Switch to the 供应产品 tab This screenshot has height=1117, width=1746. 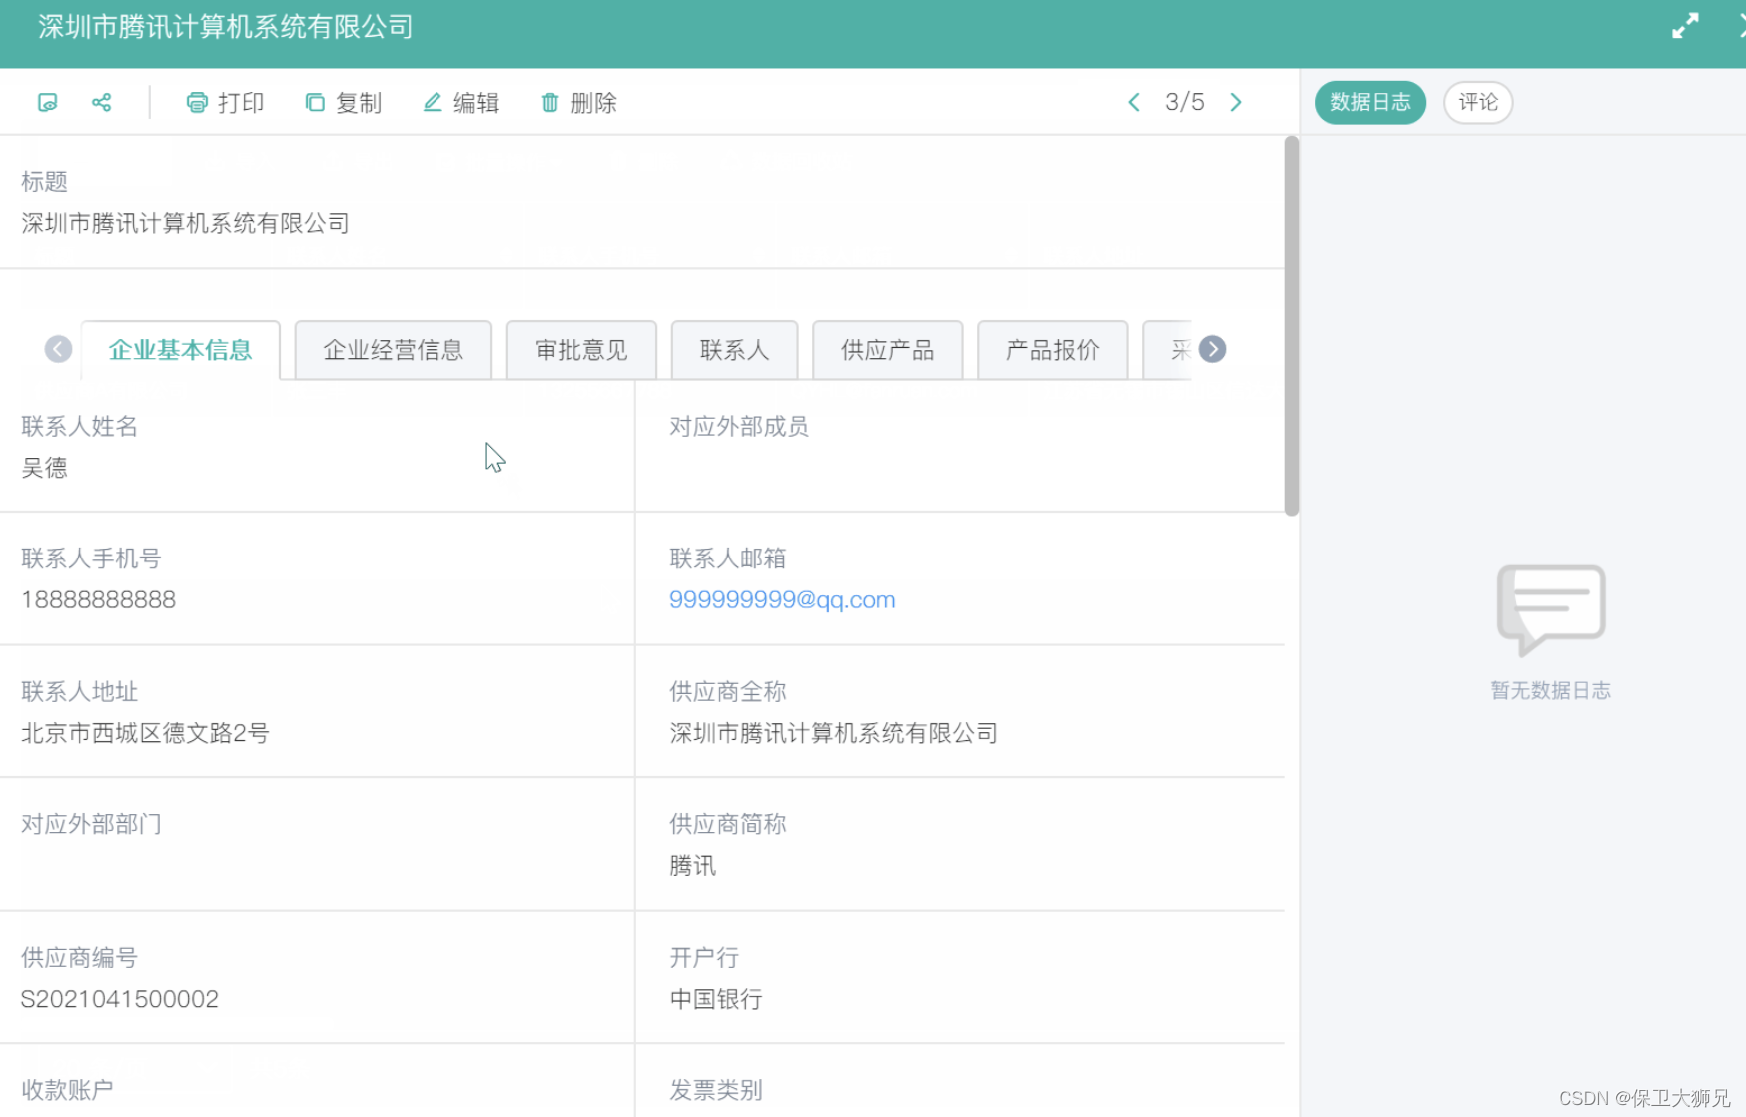[888, 350]
